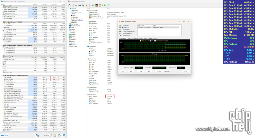
Task: Select Benchmark in the AIDA64 tree
Action: click(x=74, y=46)
